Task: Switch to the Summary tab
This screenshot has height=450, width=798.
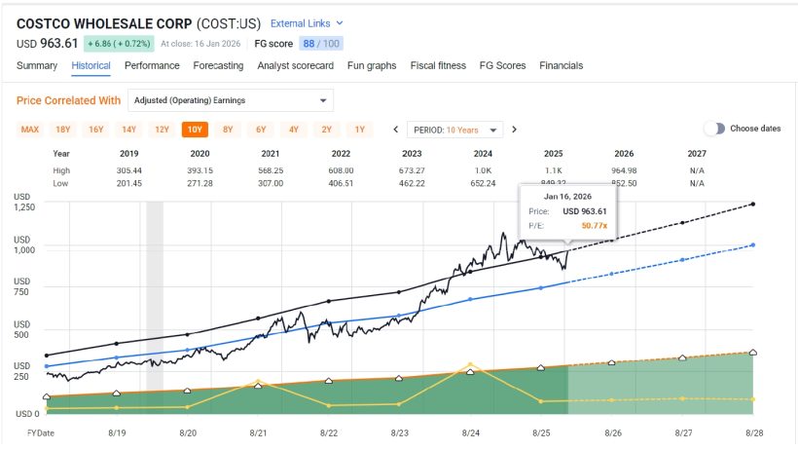Action: tap(37, 65)
